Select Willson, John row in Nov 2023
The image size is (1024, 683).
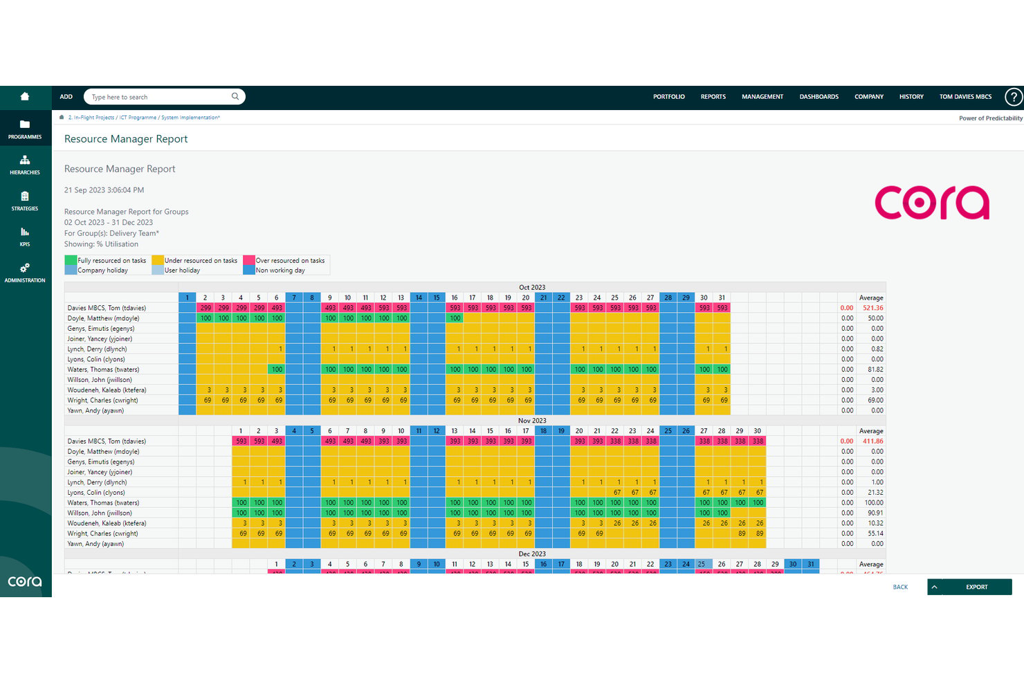pos(475,513)
